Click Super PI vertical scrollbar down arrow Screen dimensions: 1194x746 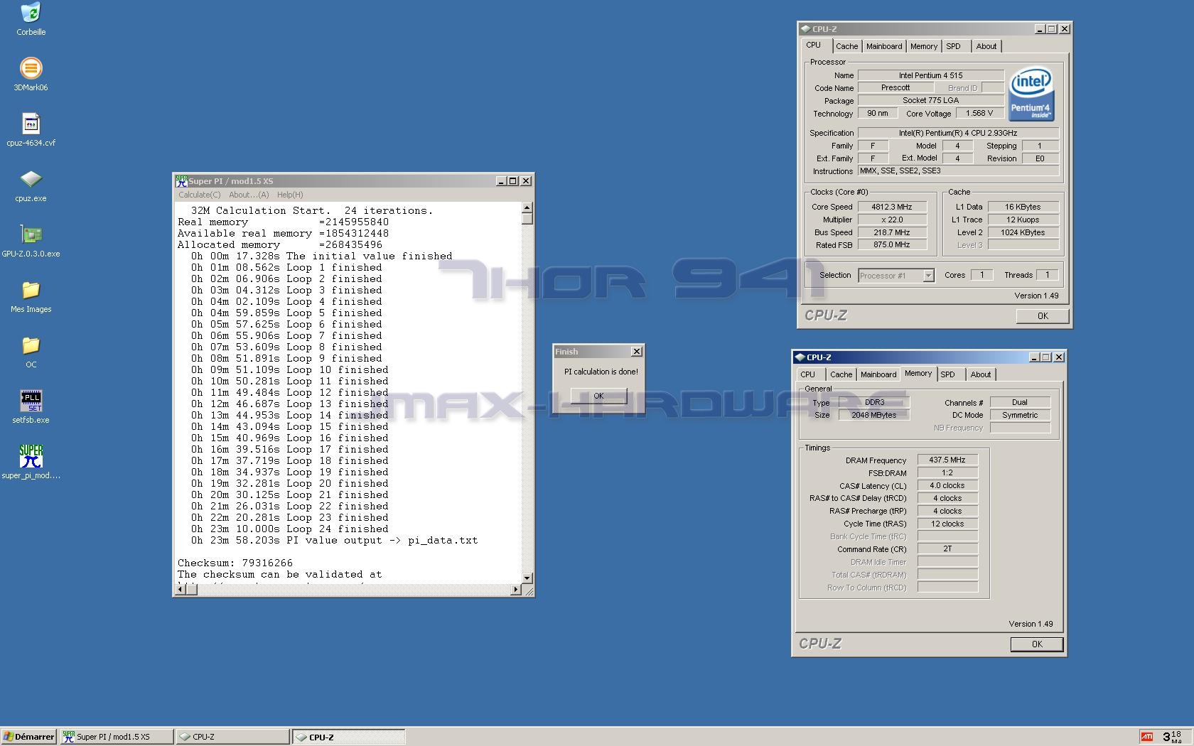[527, 578]
